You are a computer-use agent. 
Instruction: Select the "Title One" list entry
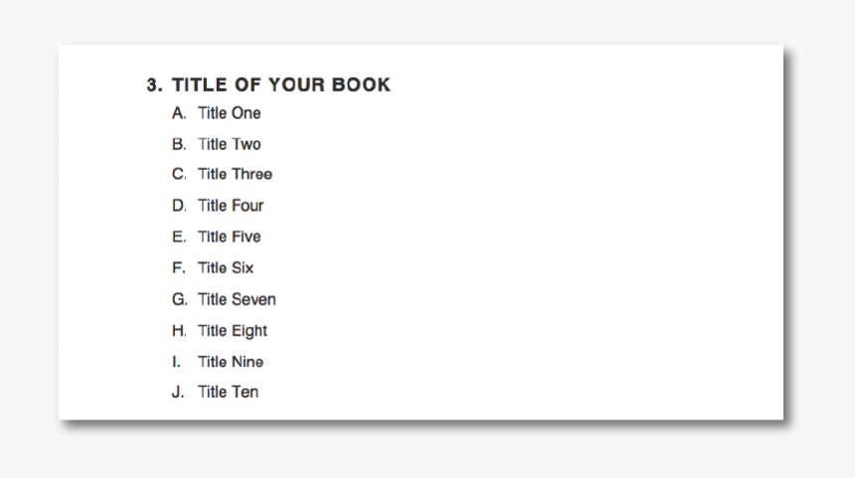229,113
